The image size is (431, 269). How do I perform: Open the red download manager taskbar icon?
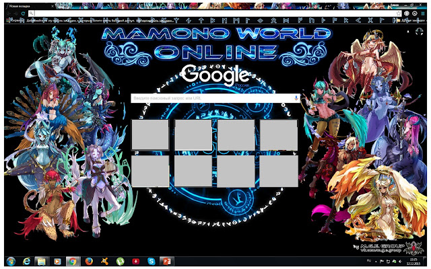(x=135, y=262)
